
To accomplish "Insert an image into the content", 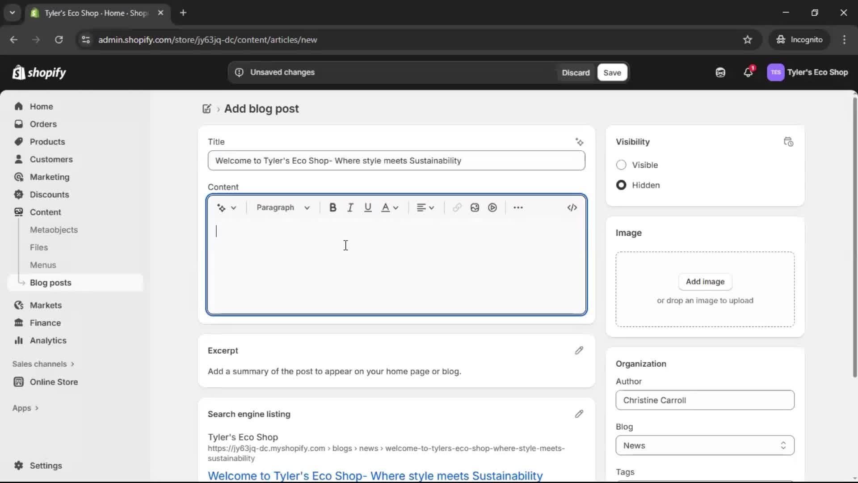I will tap(475, 208).
